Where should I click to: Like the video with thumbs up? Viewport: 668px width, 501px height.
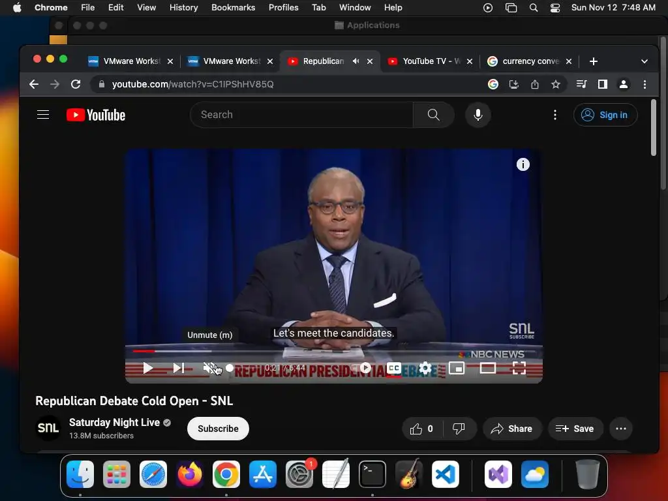tap(422, 429)
